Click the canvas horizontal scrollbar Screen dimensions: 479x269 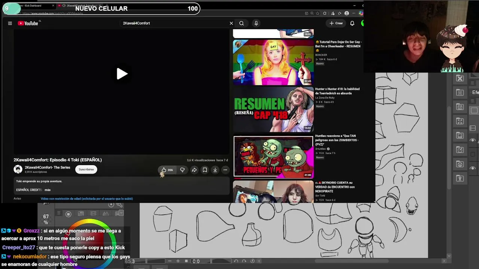pyautogui.click(x=352, y=261)
